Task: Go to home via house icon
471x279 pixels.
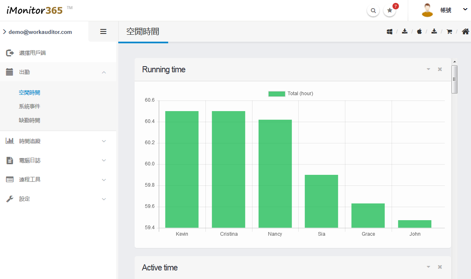Action: [x=465, y=31]
